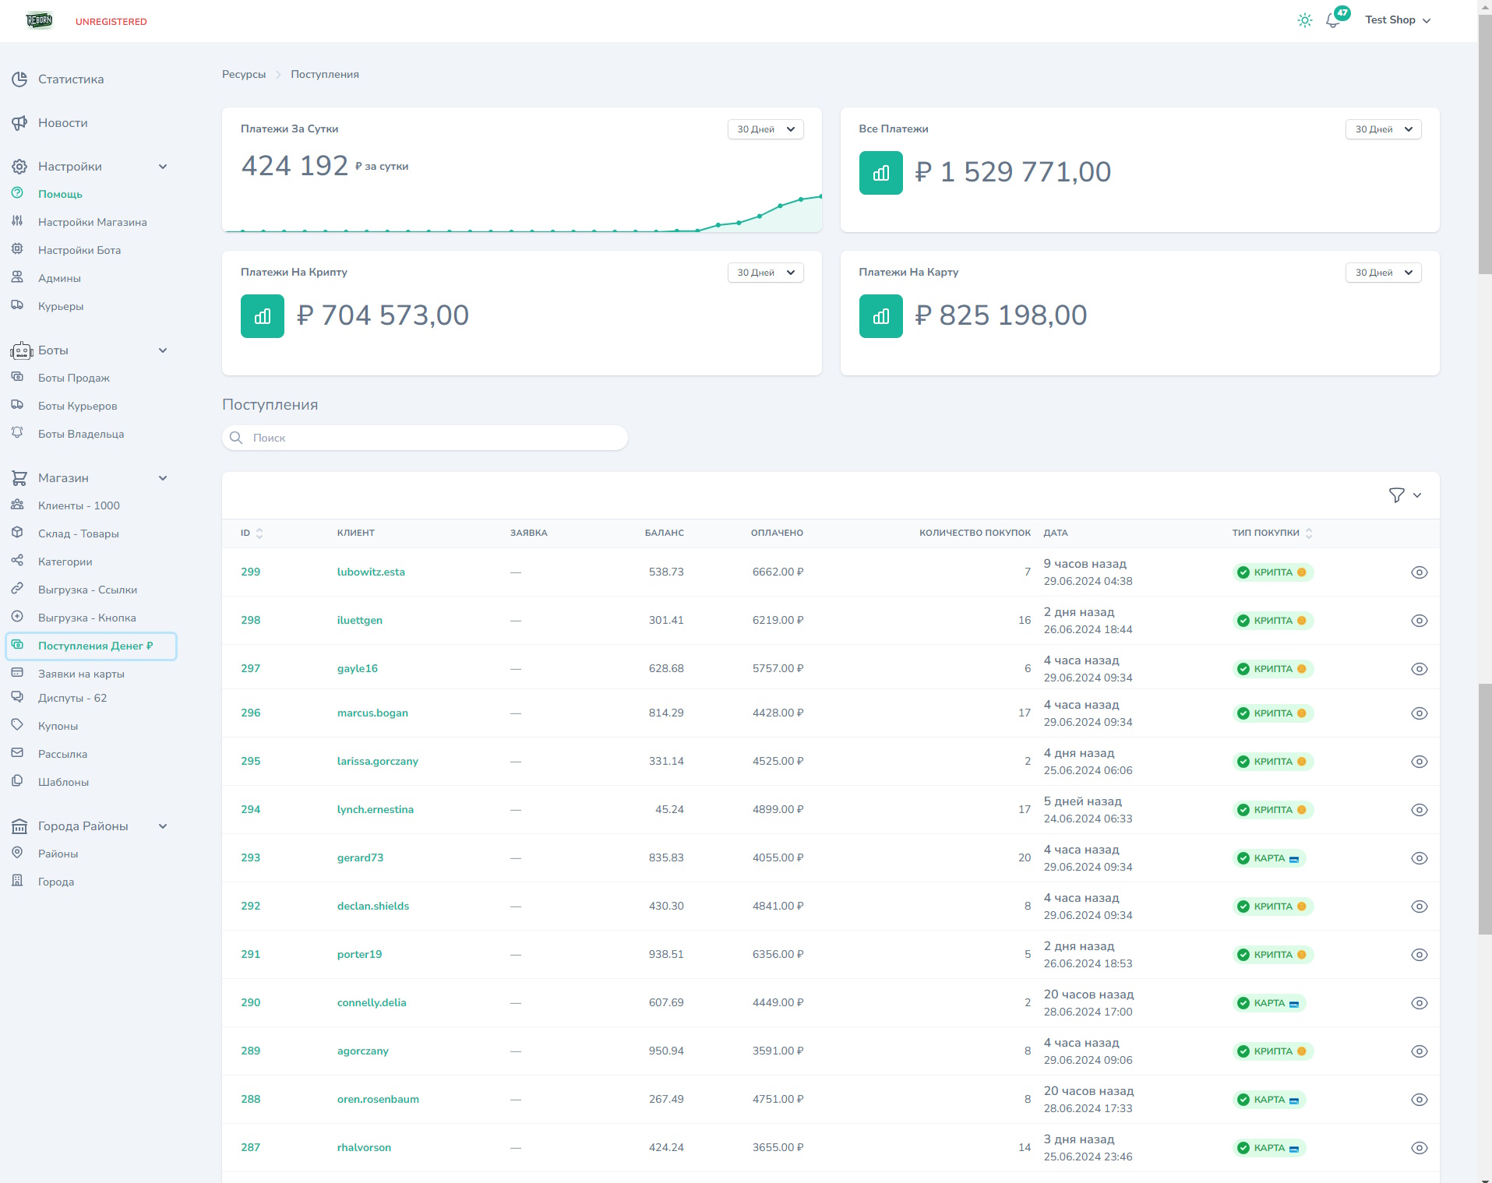View payment 287 using eye icon
The height and width of the screenshot is (1183, 1492).
[x=1419, y=1148]
